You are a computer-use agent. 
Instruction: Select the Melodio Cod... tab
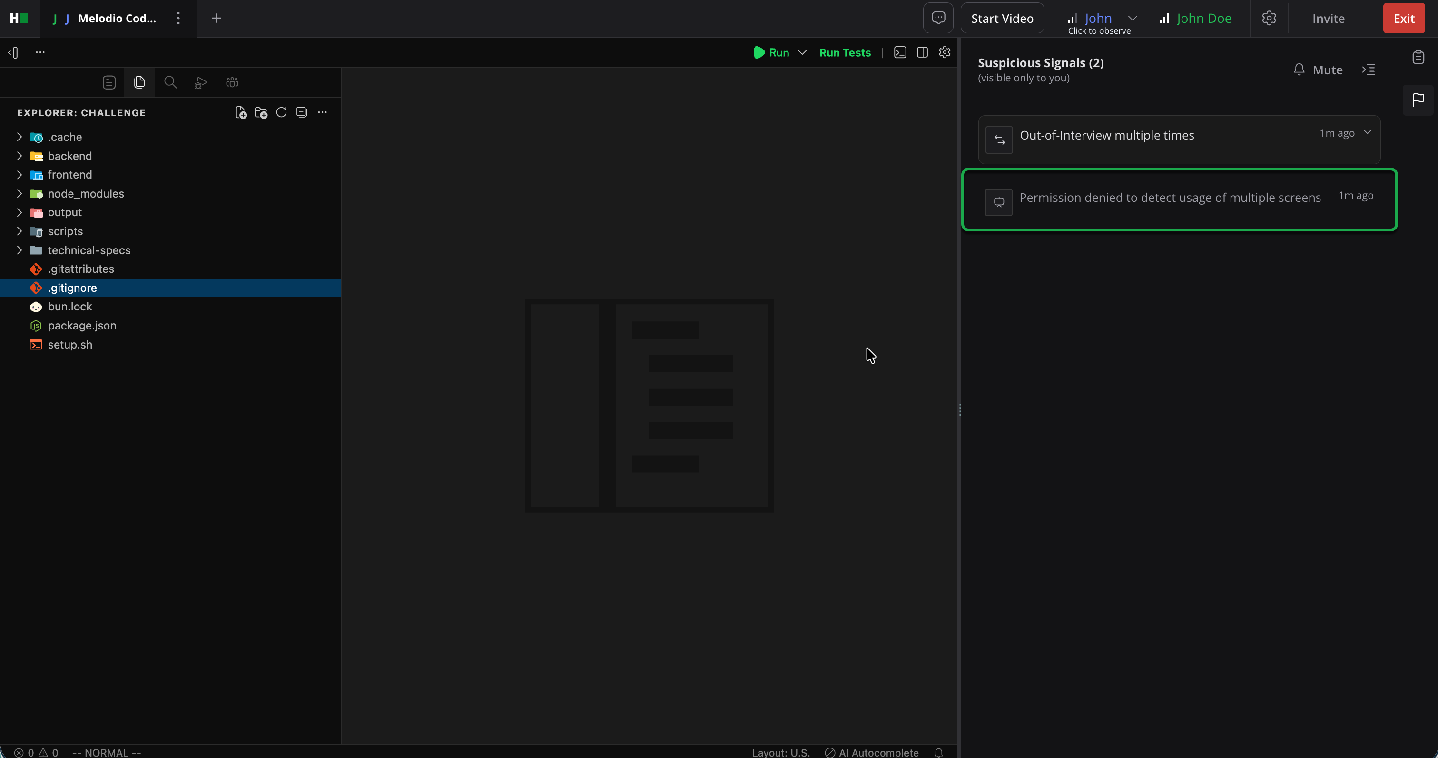(117, 19)
